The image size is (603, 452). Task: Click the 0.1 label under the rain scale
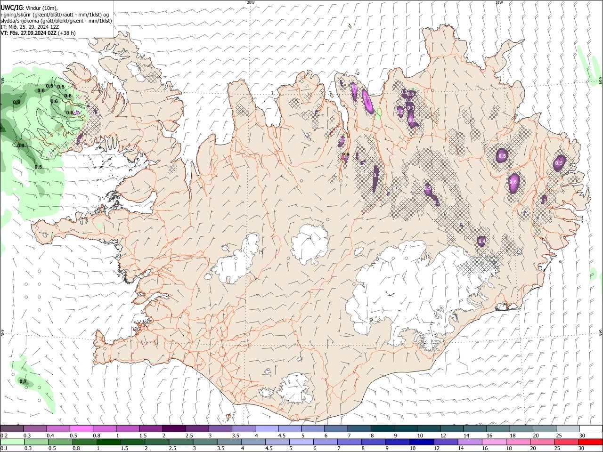[x=4, y=449]
